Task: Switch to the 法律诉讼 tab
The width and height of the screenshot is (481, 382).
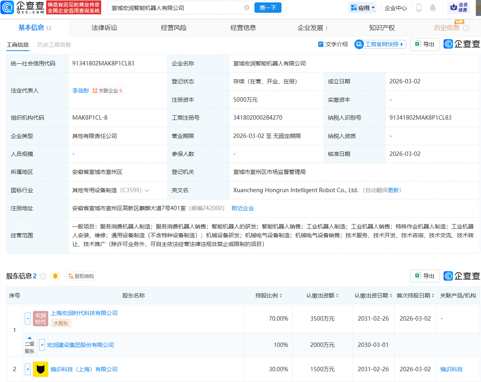Action: coord(104,28)
